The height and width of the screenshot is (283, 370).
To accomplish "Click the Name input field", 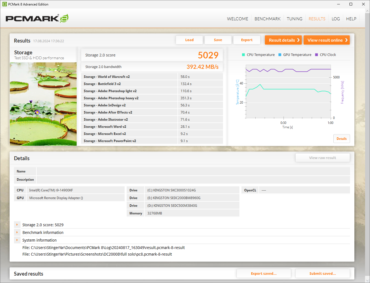I will (x=193, y=171).
